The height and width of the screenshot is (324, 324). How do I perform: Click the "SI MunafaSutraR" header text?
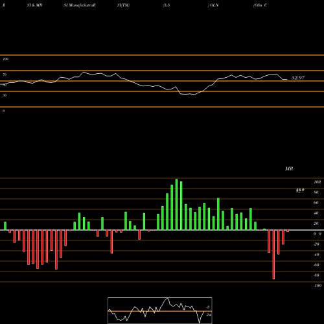[x=80, y=5]
